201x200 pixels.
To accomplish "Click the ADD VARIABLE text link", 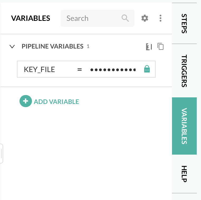I will coord(56,102).
